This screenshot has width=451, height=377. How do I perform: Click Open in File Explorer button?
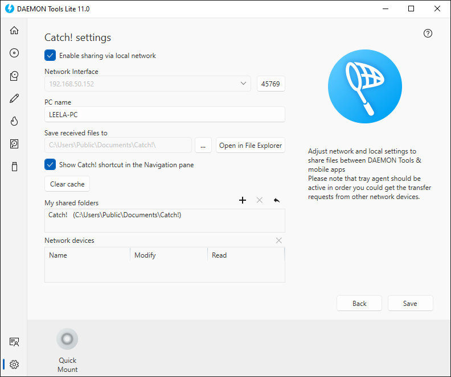(250, 145)
